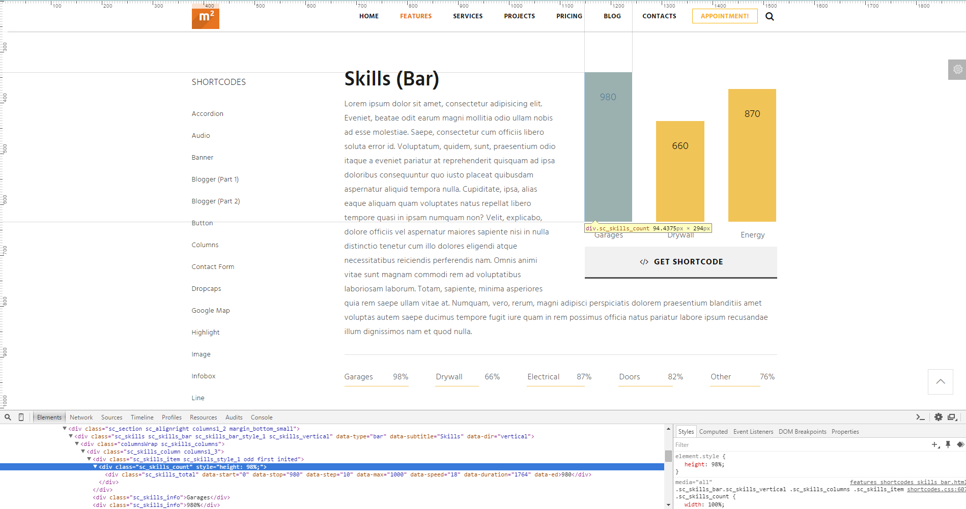
Task: Click the new style rule plus icon
Action: [x=935, y=444]
